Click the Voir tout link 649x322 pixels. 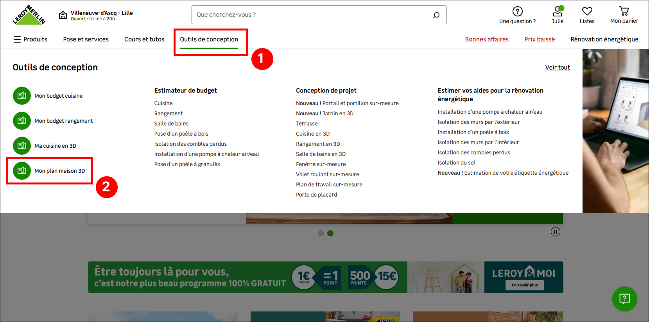558,68
